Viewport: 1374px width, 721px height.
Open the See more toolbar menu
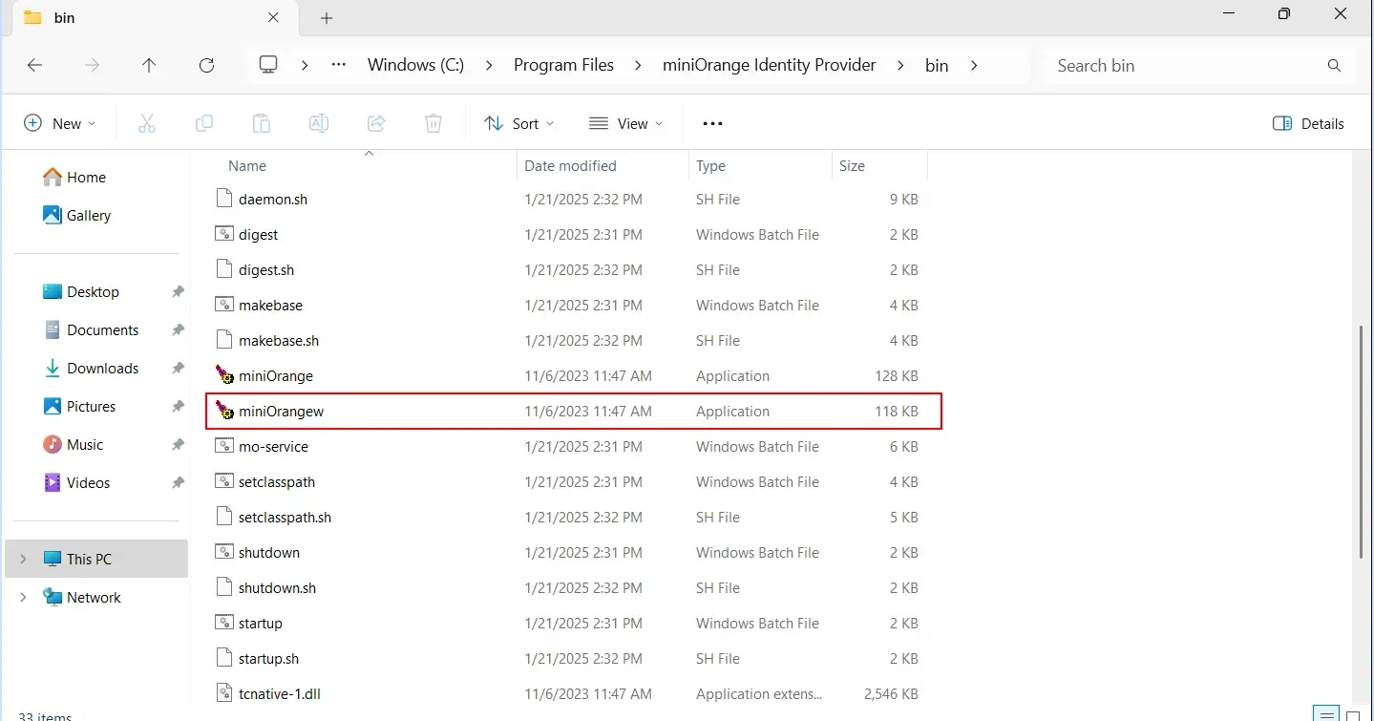click(x=711, y=123)
